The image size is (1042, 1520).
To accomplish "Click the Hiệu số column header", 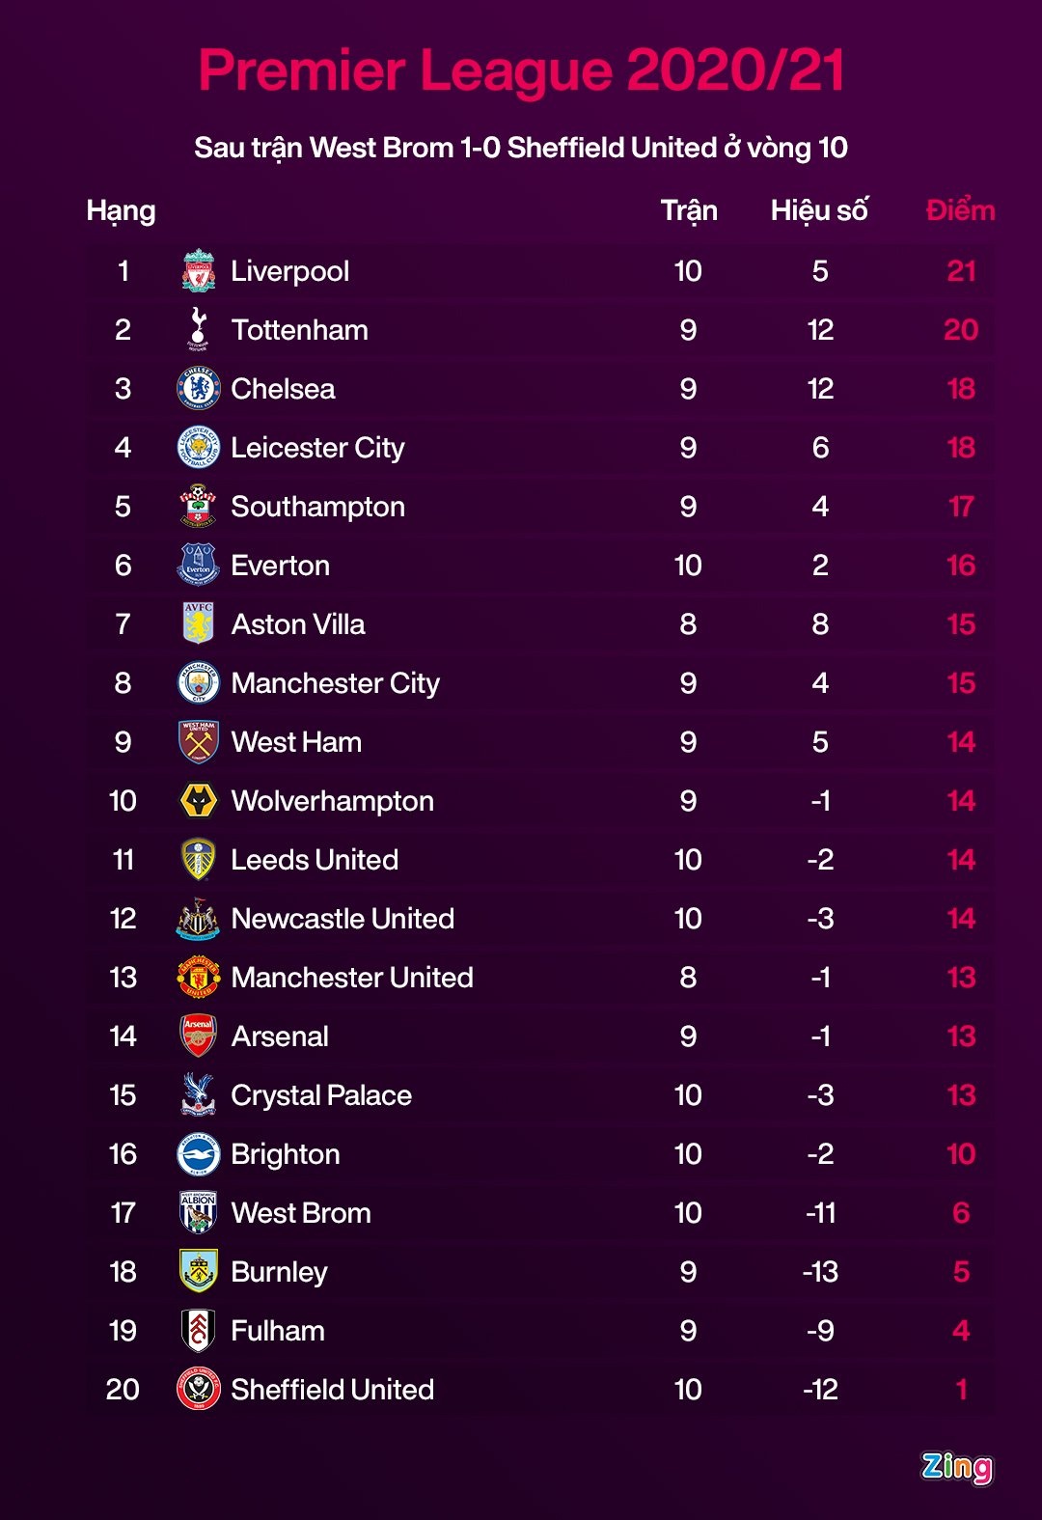I will click(x=819, y=210).
